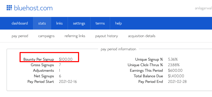Viewport: 212px width, 97px height.
Task: Open the campaigns stats page
Action: [46, 36]
